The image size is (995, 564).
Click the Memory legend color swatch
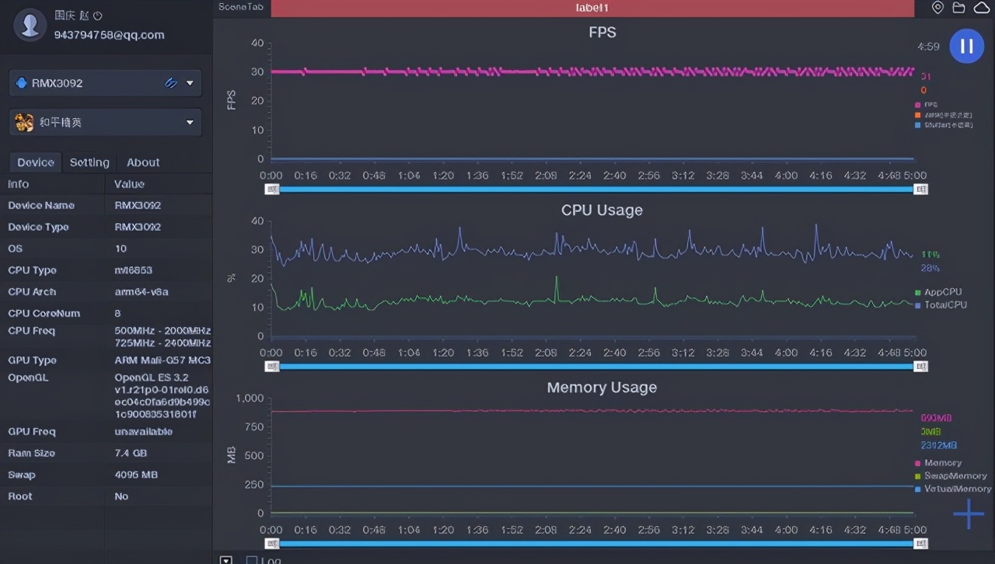click(918, 464)
